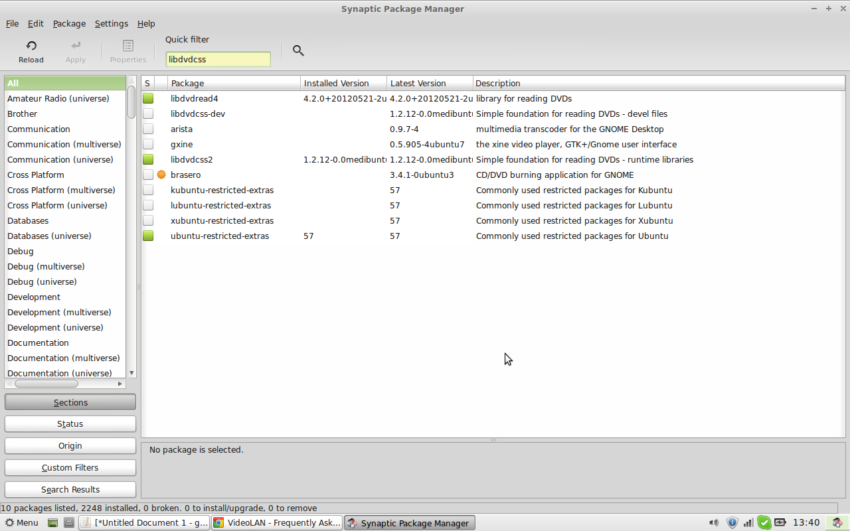Select the arista package name
This screenshot has height=531, width=850.
coord(181,129)
